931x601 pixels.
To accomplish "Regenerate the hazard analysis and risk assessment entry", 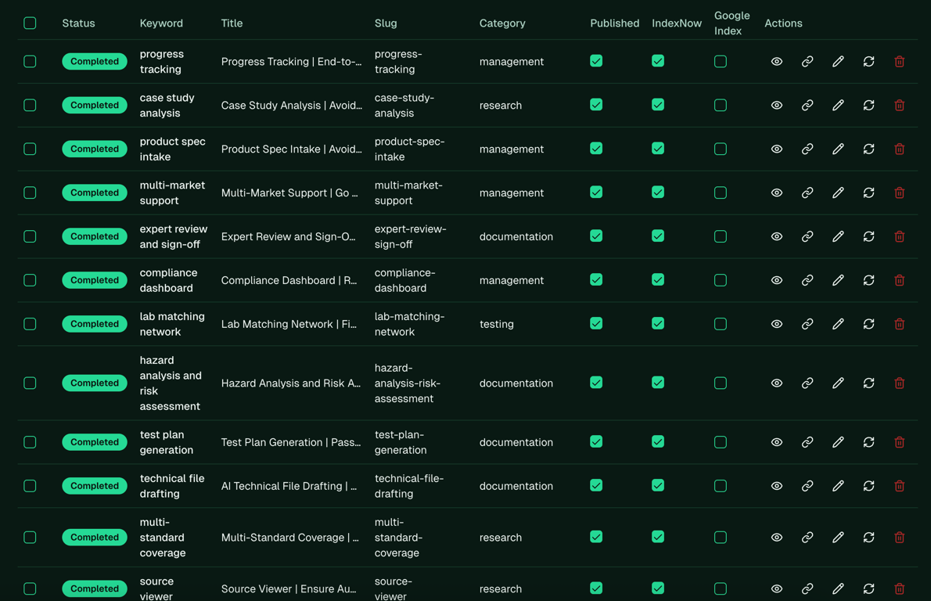I will pyautogui.click(x=868, y=383).
